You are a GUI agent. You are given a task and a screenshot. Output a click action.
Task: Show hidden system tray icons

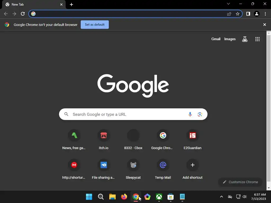(222, 197)
